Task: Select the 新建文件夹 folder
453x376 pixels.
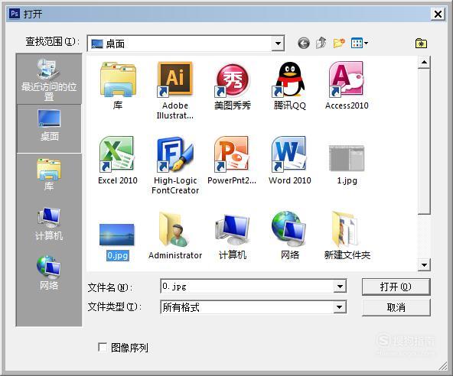Action: coord(347,235)
